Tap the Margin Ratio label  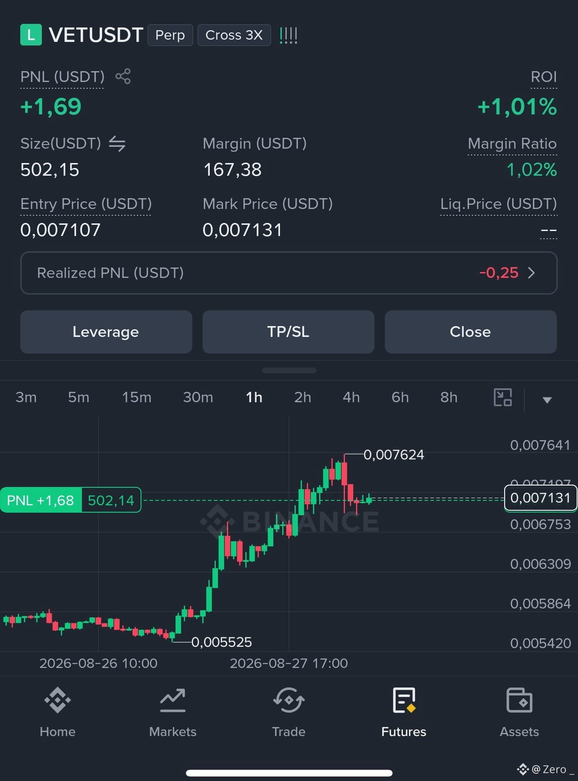tap(512, 144)
